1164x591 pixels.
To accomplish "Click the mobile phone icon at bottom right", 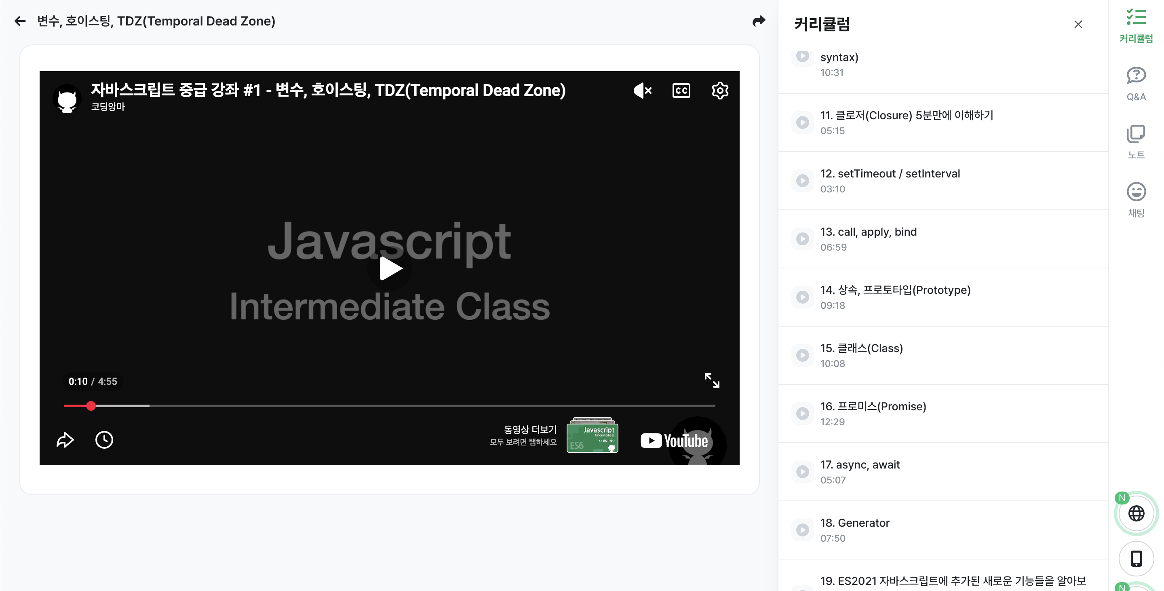I will click(x=1137, y=558).
